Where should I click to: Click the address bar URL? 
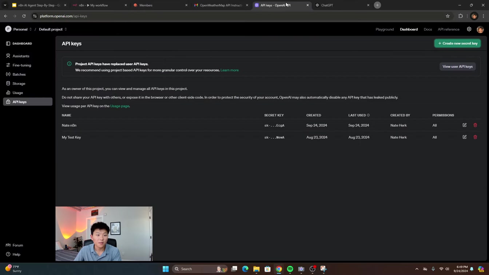[x=63, y=16]
